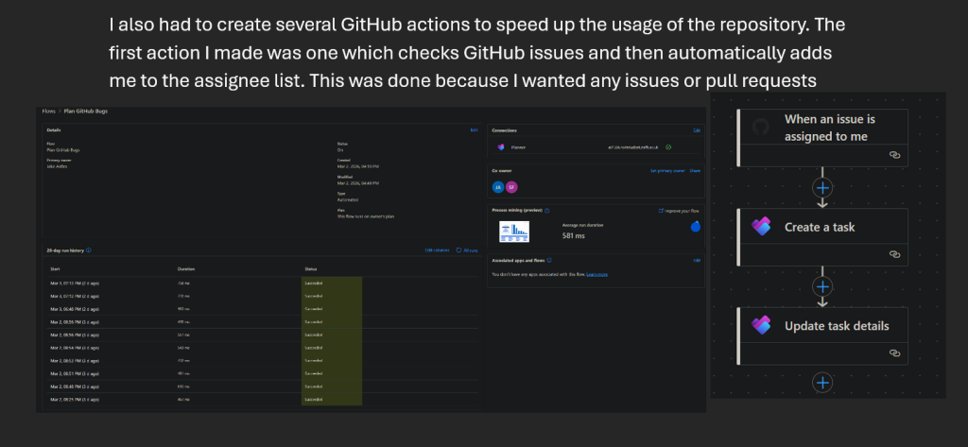Click the connection link icon on Update task details
The width and height of the screenshot is (968, 447).
tap(894, 352)
